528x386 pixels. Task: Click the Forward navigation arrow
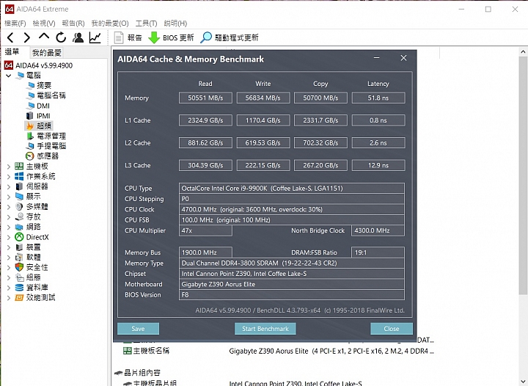pyautogui.click(x=27, y=37)
